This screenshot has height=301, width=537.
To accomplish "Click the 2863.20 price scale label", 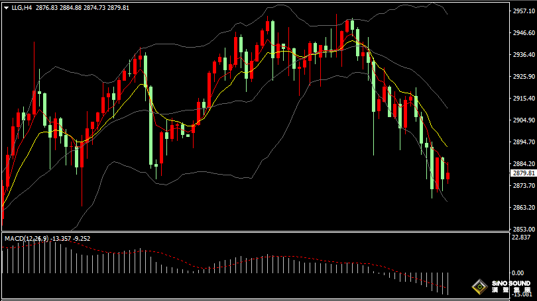I will point(524,207).
